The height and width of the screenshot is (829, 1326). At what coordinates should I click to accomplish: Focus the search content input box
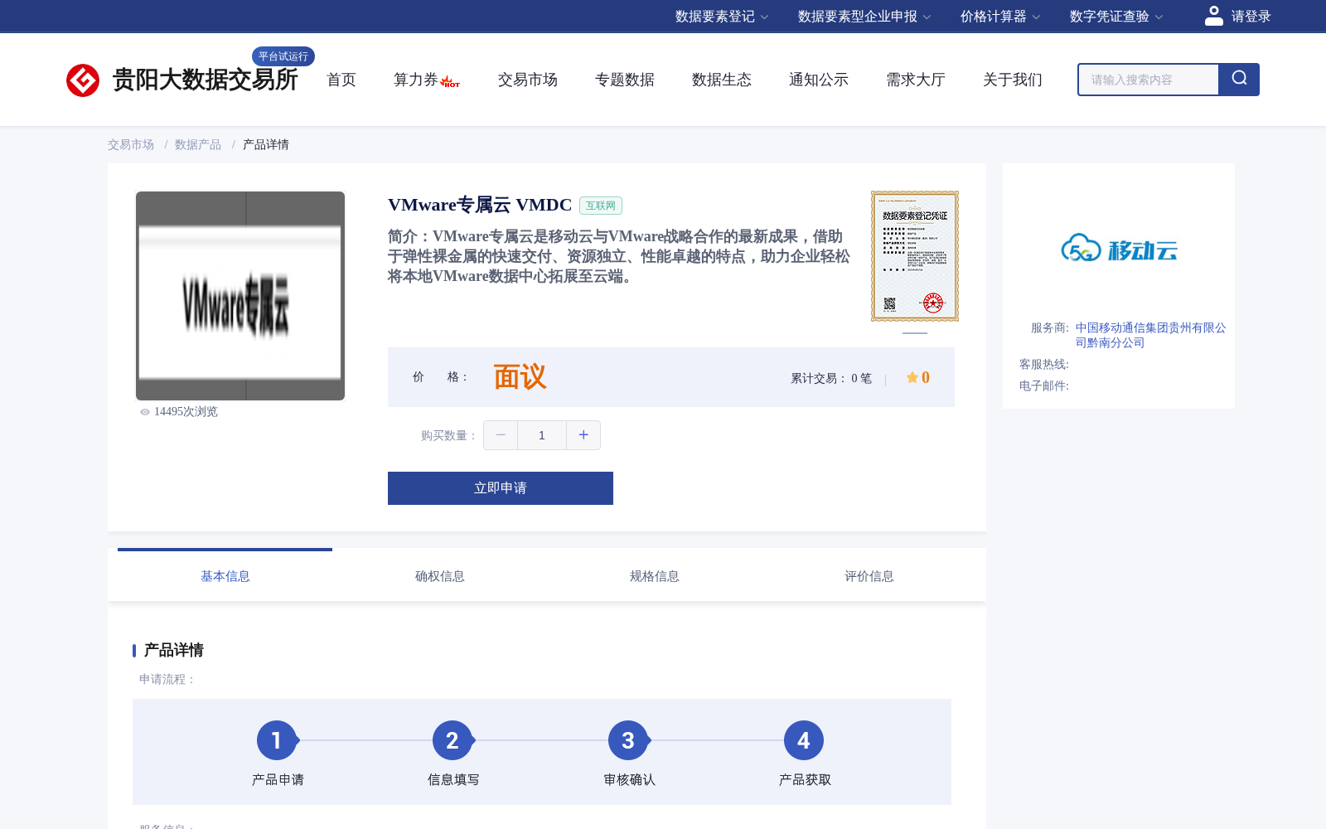click(x=1149, y=80)
